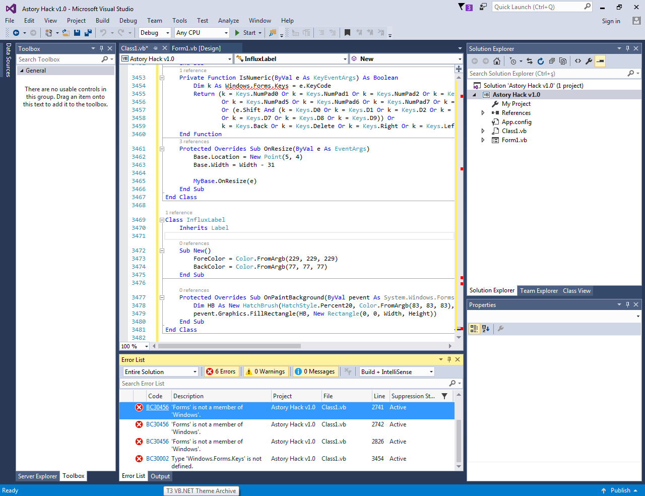Click the filter funnel in Error List header
The height and width of the screenshot is (496, 645).
444,396
